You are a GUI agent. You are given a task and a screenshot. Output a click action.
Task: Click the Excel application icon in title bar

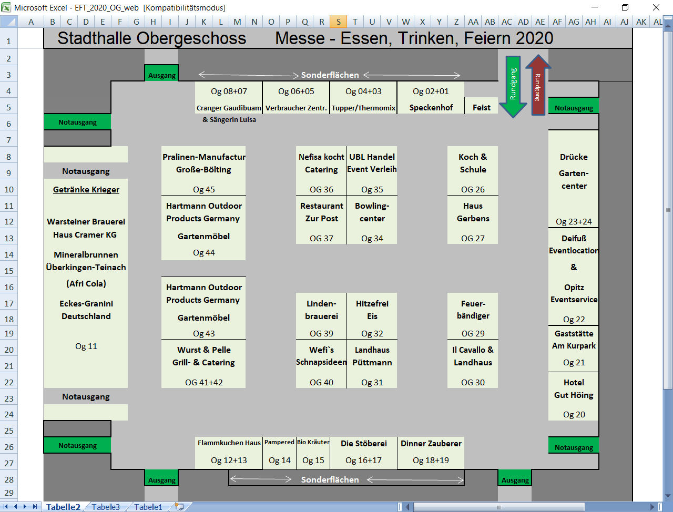[x=6, y=7]
